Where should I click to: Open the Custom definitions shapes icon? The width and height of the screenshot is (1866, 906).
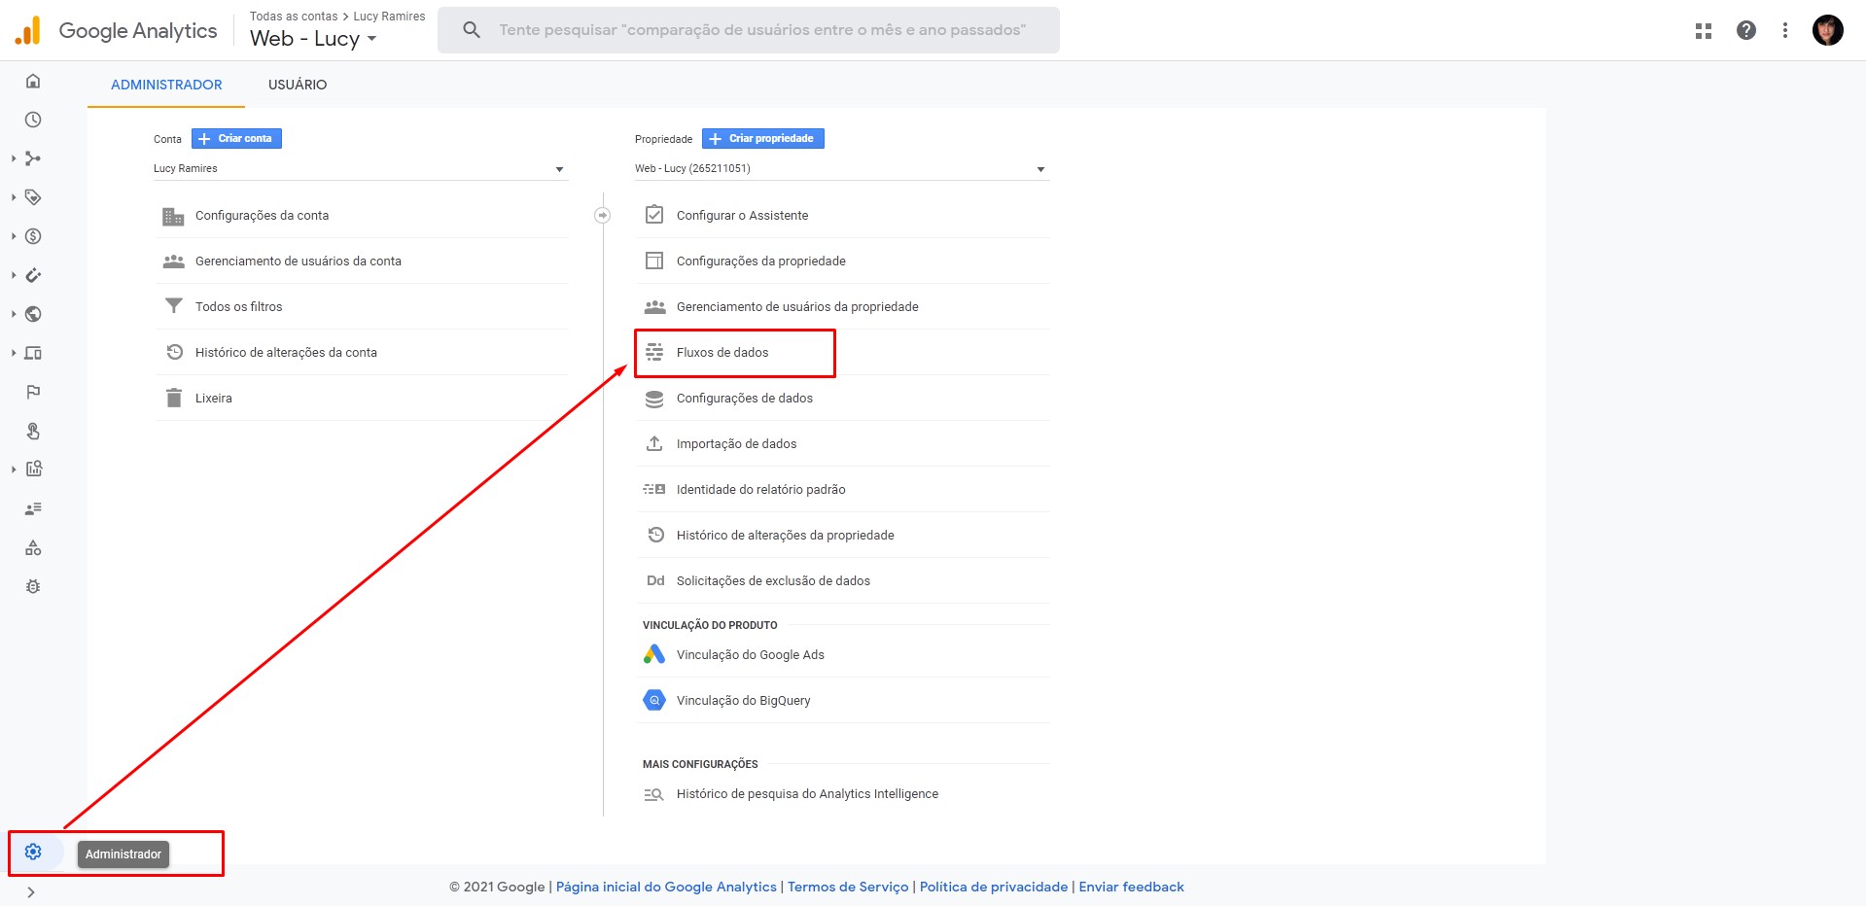point(33,547)
